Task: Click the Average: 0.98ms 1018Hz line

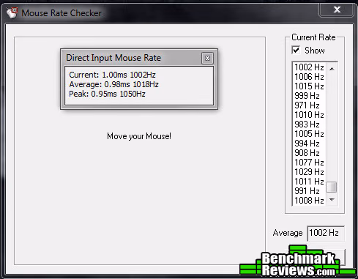Action: (x=113, y=84)
